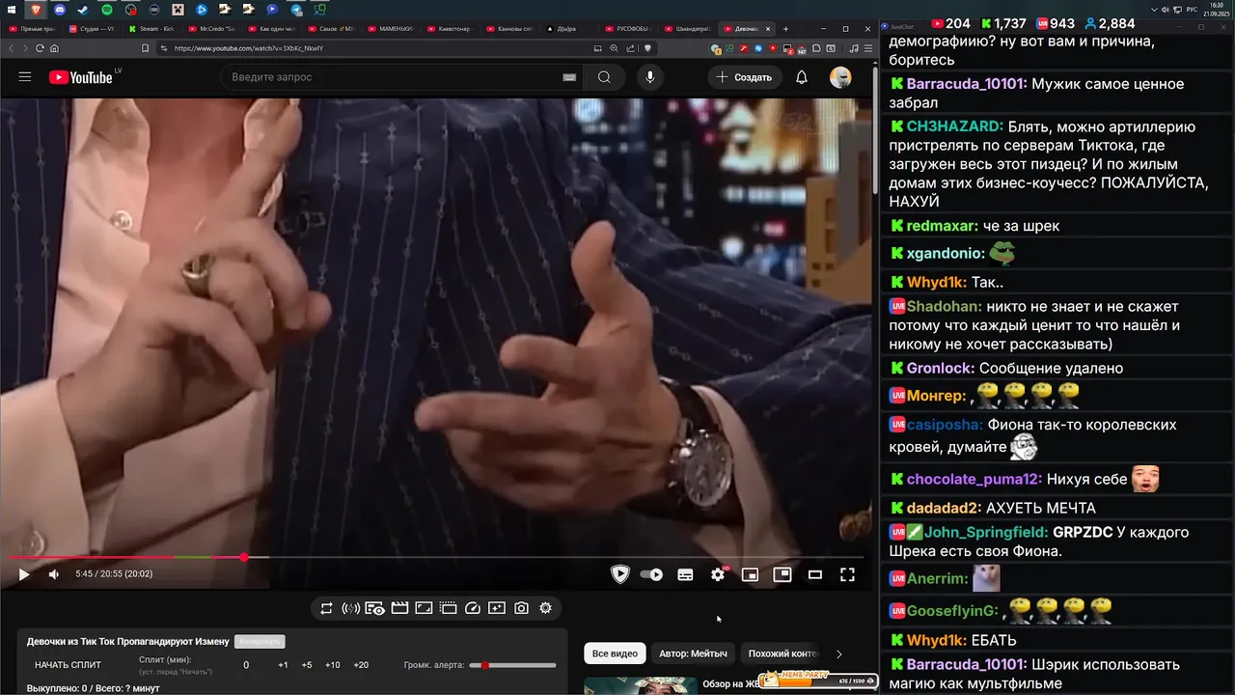Viewport: 1235px width, 695px height.
Task: Click the YouTube search magnifier button
Action: point(604,77)
